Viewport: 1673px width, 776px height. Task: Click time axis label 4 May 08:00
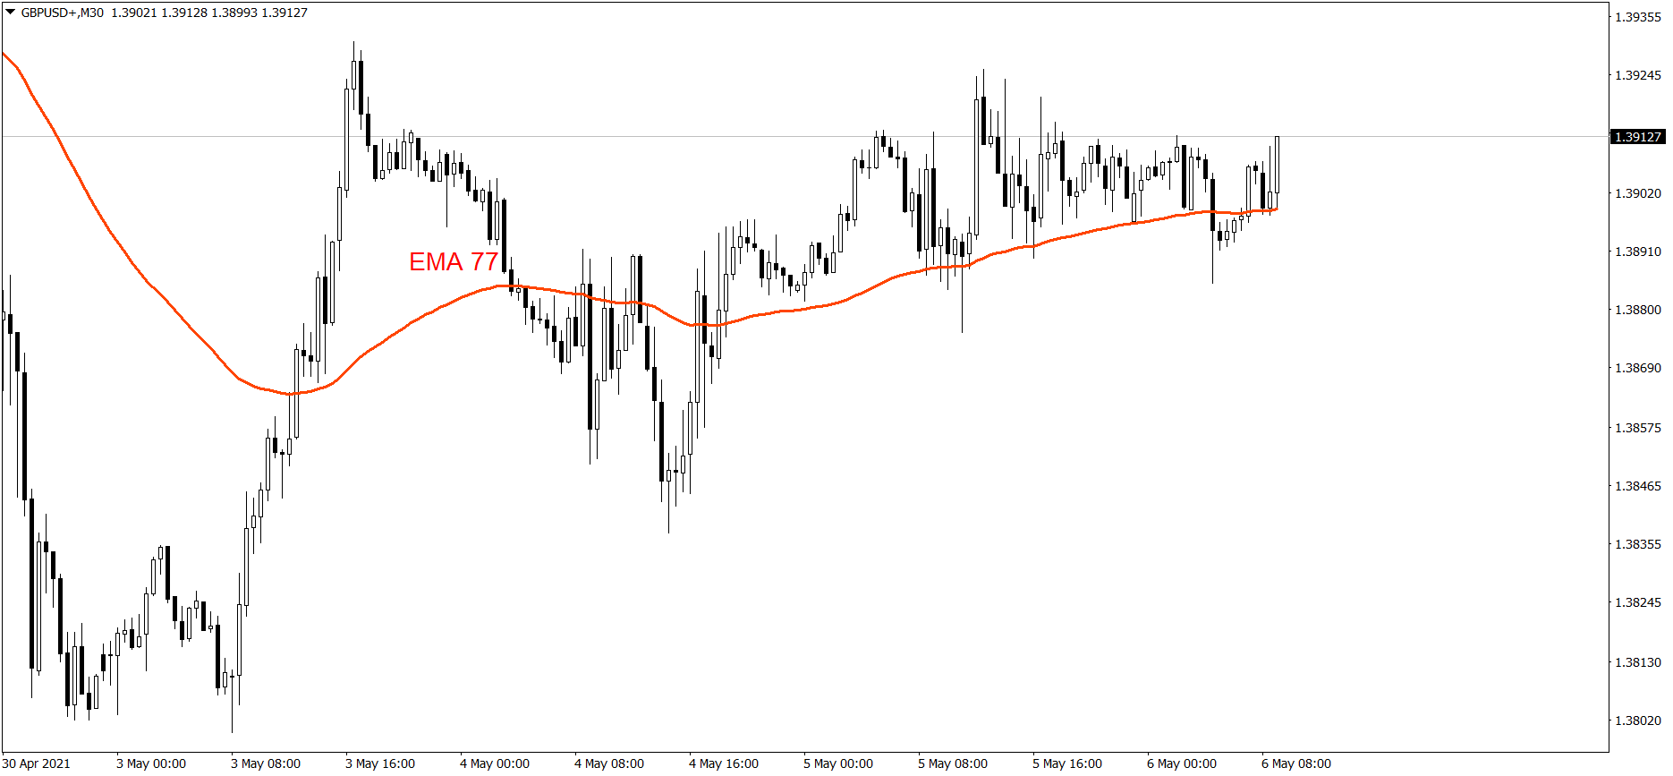click(x=609, y=763)
